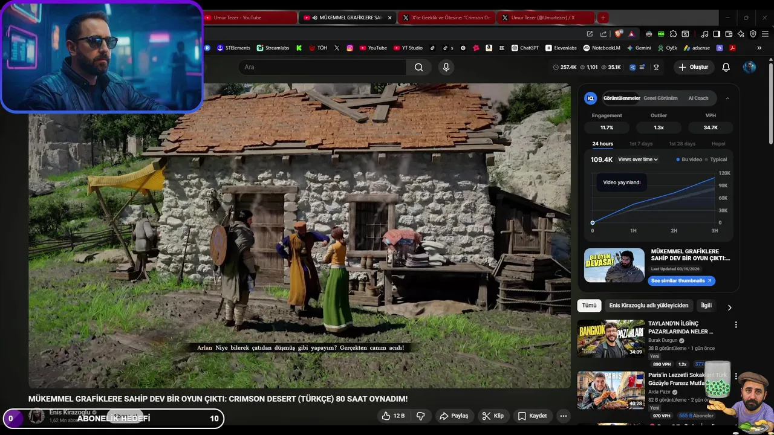Click the VPH 34.7K value pill
Screen dimensions: 774x435
point(711,127)
